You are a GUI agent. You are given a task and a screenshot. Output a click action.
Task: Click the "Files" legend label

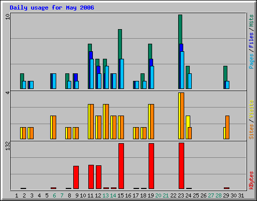(251, 40)
